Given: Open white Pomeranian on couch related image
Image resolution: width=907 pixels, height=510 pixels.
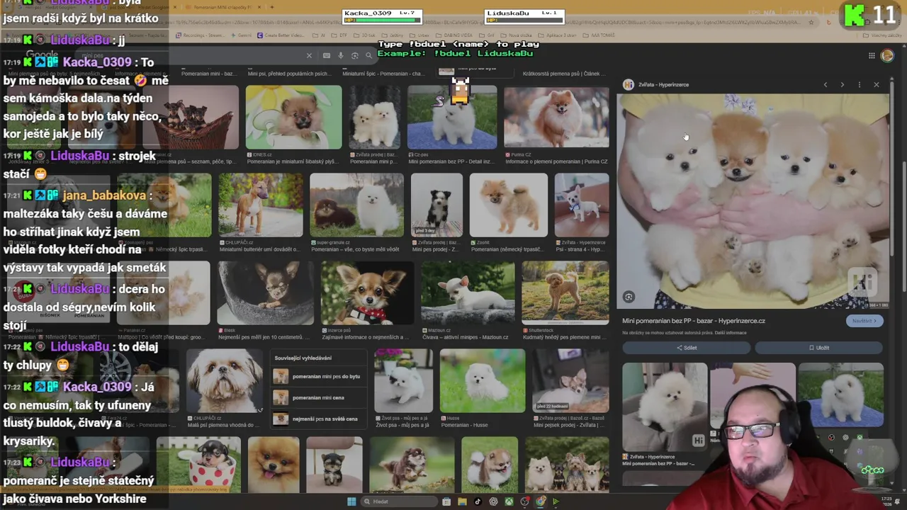Looking at the screenshot, I should 665,407.
